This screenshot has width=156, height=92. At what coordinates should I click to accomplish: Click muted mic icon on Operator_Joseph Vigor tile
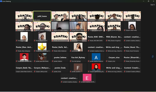click(89, 20)
